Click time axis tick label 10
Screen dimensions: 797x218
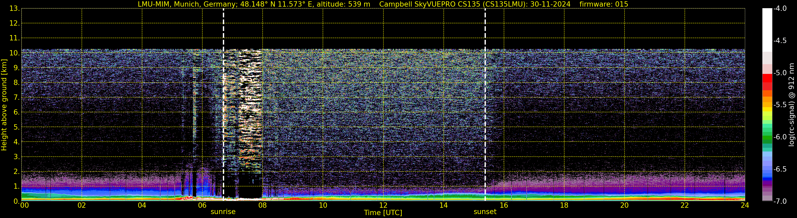click(323, 205)
